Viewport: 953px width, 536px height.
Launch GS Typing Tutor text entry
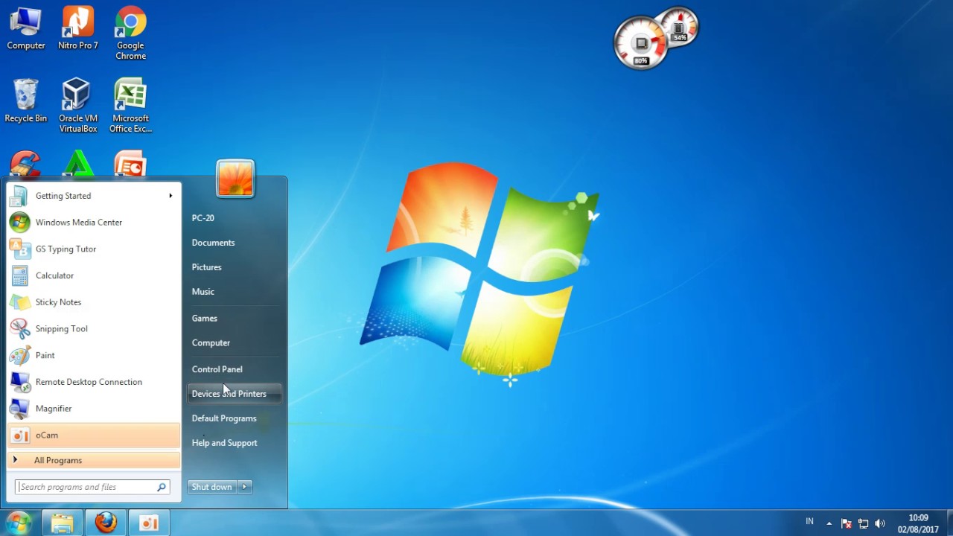pyautogui.click(x=66, y=249)
